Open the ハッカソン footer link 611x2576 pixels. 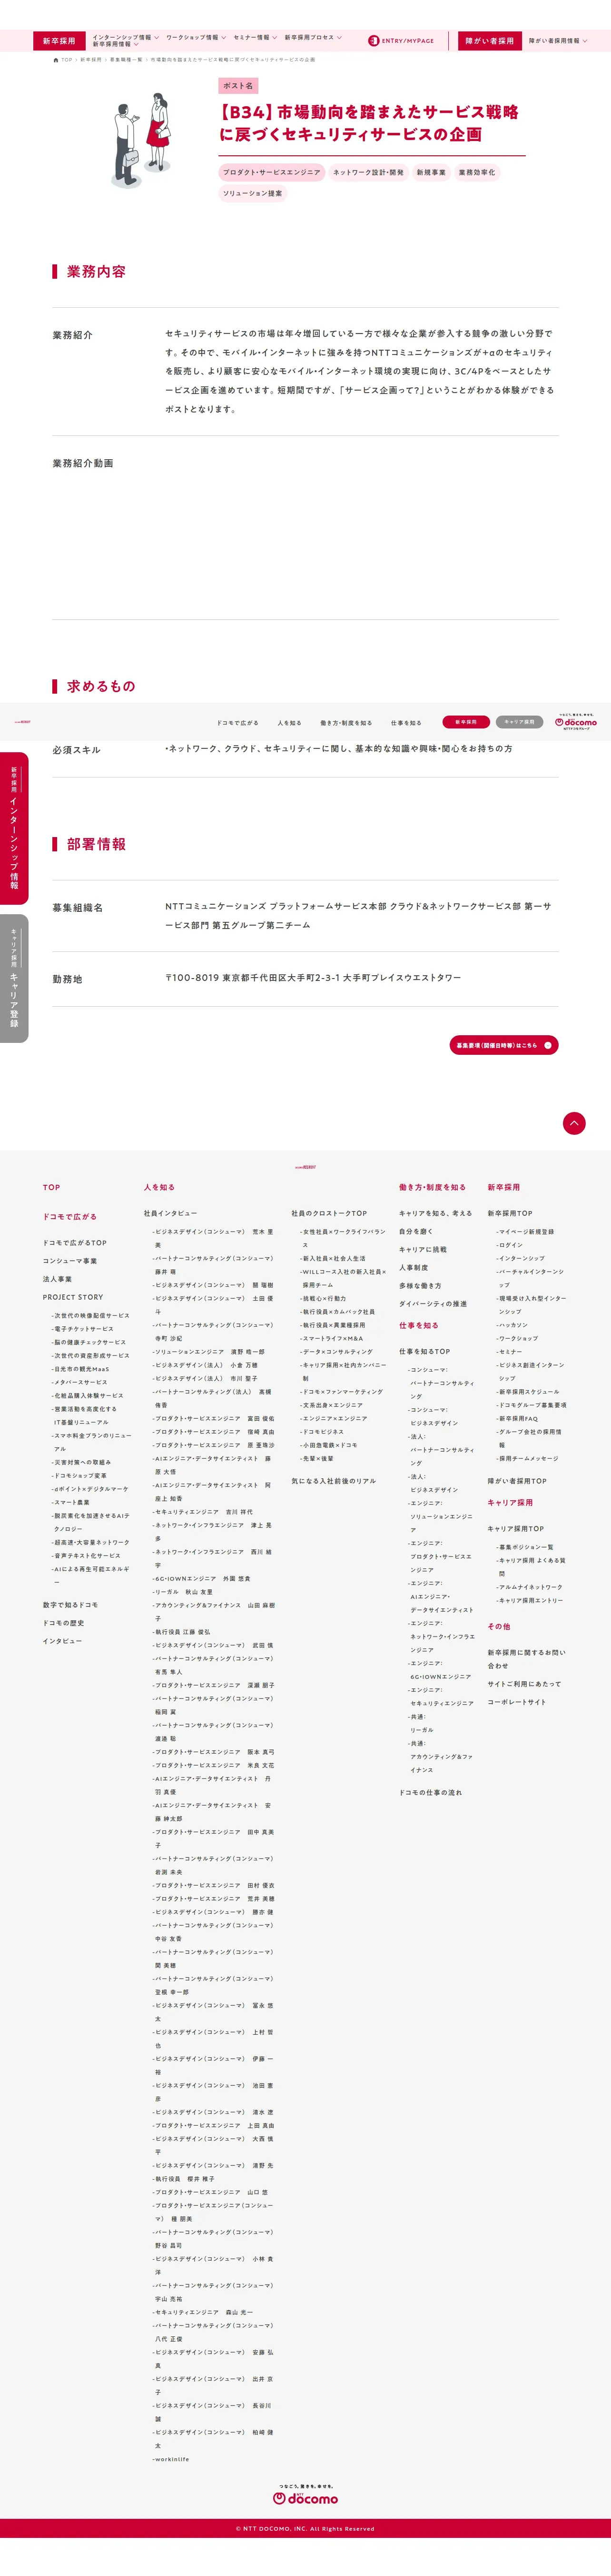pos(513,1325)
